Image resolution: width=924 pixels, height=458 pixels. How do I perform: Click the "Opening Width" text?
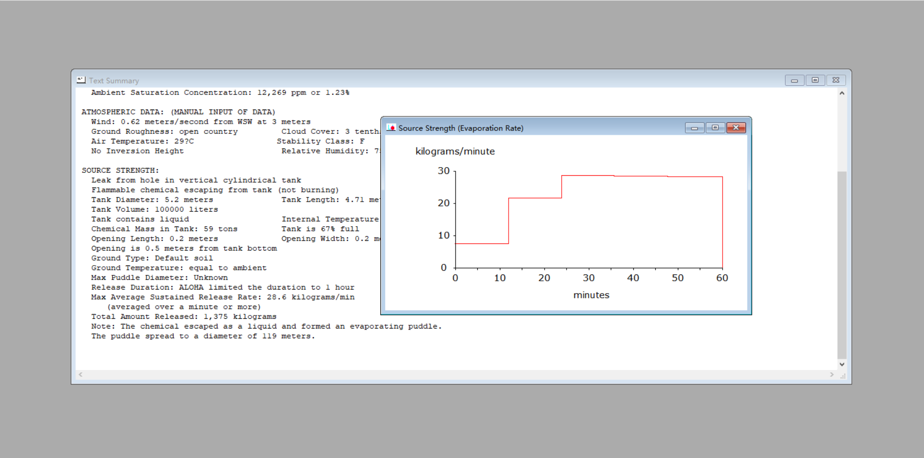(313, 238)
